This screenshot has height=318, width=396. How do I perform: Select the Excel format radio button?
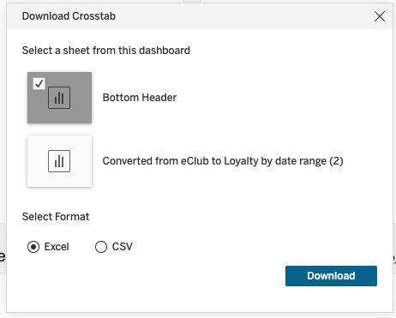33,247
